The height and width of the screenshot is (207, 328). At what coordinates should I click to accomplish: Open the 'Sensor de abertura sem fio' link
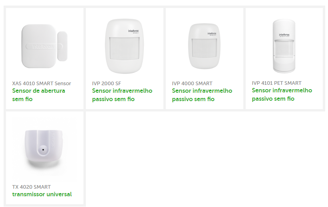coord(38,95)
